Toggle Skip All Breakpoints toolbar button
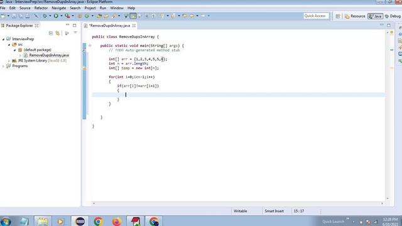Viewport: 402px width, 226px height. [x=36, y=16]
